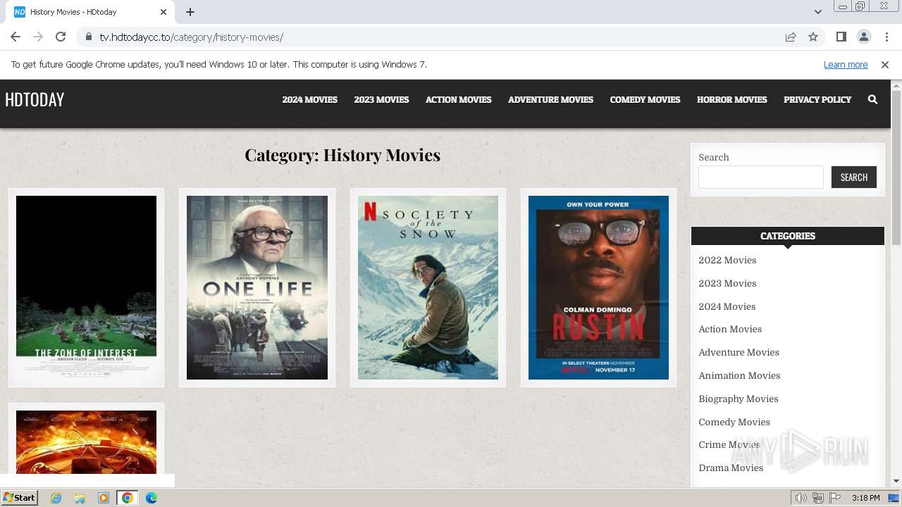The width and height of the screenshot is (902, 507).
Task: Click the magnifier search icon in header
Action: tap(872, 99)
